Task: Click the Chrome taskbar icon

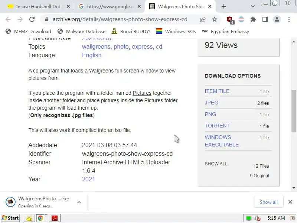Action: coord(40,218)
